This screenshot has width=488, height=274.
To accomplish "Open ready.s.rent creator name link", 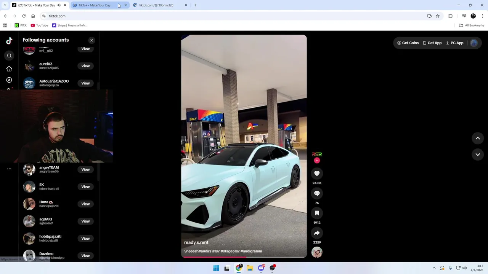I will tap(196, 242).
